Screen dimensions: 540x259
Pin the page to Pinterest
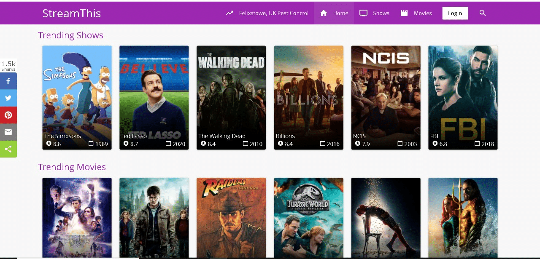pos(8,115)
